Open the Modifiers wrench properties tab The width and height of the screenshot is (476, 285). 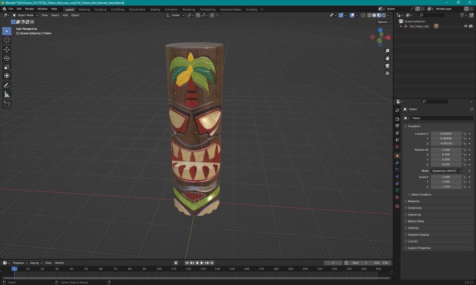[397, 163]
